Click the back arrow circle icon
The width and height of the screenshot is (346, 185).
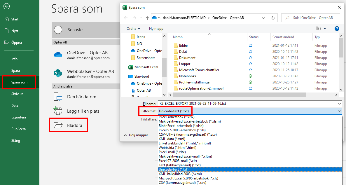coord(7,6)
